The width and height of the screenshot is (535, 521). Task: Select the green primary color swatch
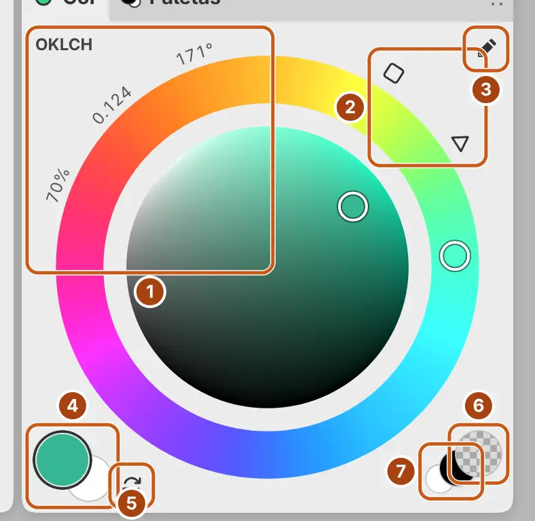pos(62,460)
